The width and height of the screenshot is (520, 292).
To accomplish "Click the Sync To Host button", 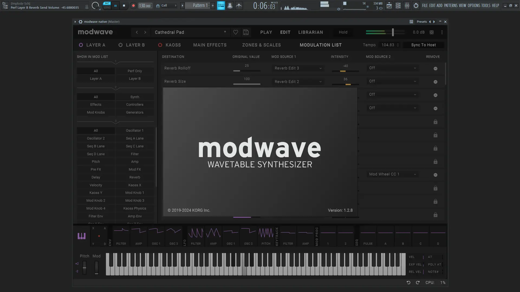I will (423, 45).
